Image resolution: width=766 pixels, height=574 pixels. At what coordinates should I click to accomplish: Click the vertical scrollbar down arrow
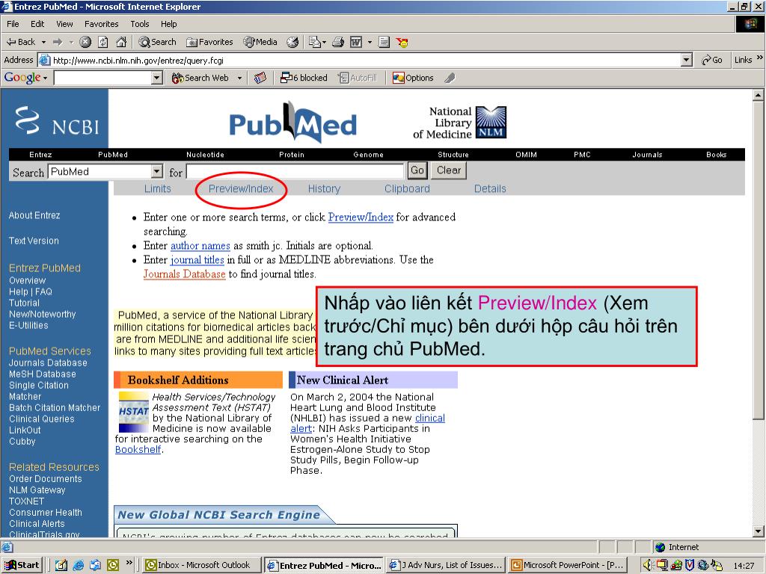click(x=759, y=531)
